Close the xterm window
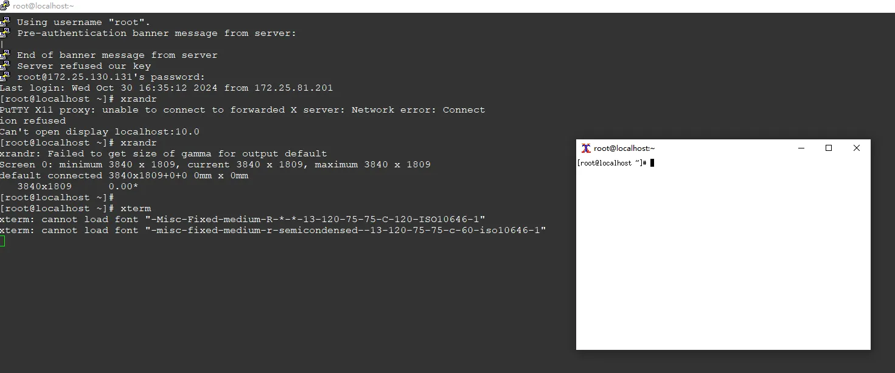The height and width of the screenshot is (373, 895). pos(857,148)
